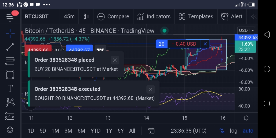Click the -1.60% countdown price label

pyautogui.click(x=245, y=47)
